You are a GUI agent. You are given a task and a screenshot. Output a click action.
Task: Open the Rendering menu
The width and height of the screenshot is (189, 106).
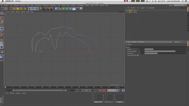[x=53, y=5]
